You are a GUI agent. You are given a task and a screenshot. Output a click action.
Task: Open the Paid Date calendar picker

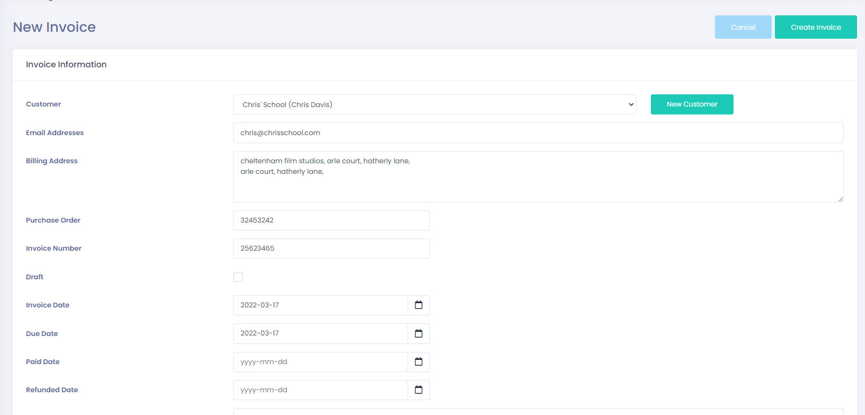coord(419,362)
